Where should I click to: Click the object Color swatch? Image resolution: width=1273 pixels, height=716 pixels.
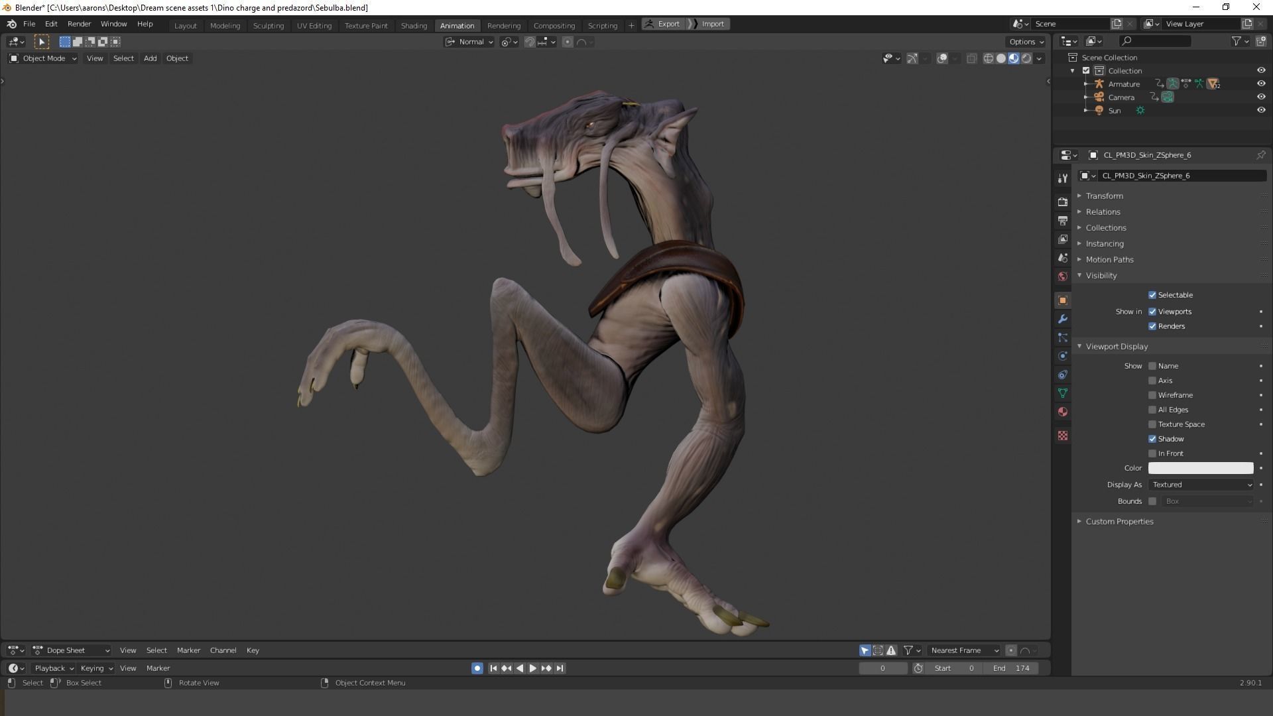[x=1201, y=468]
